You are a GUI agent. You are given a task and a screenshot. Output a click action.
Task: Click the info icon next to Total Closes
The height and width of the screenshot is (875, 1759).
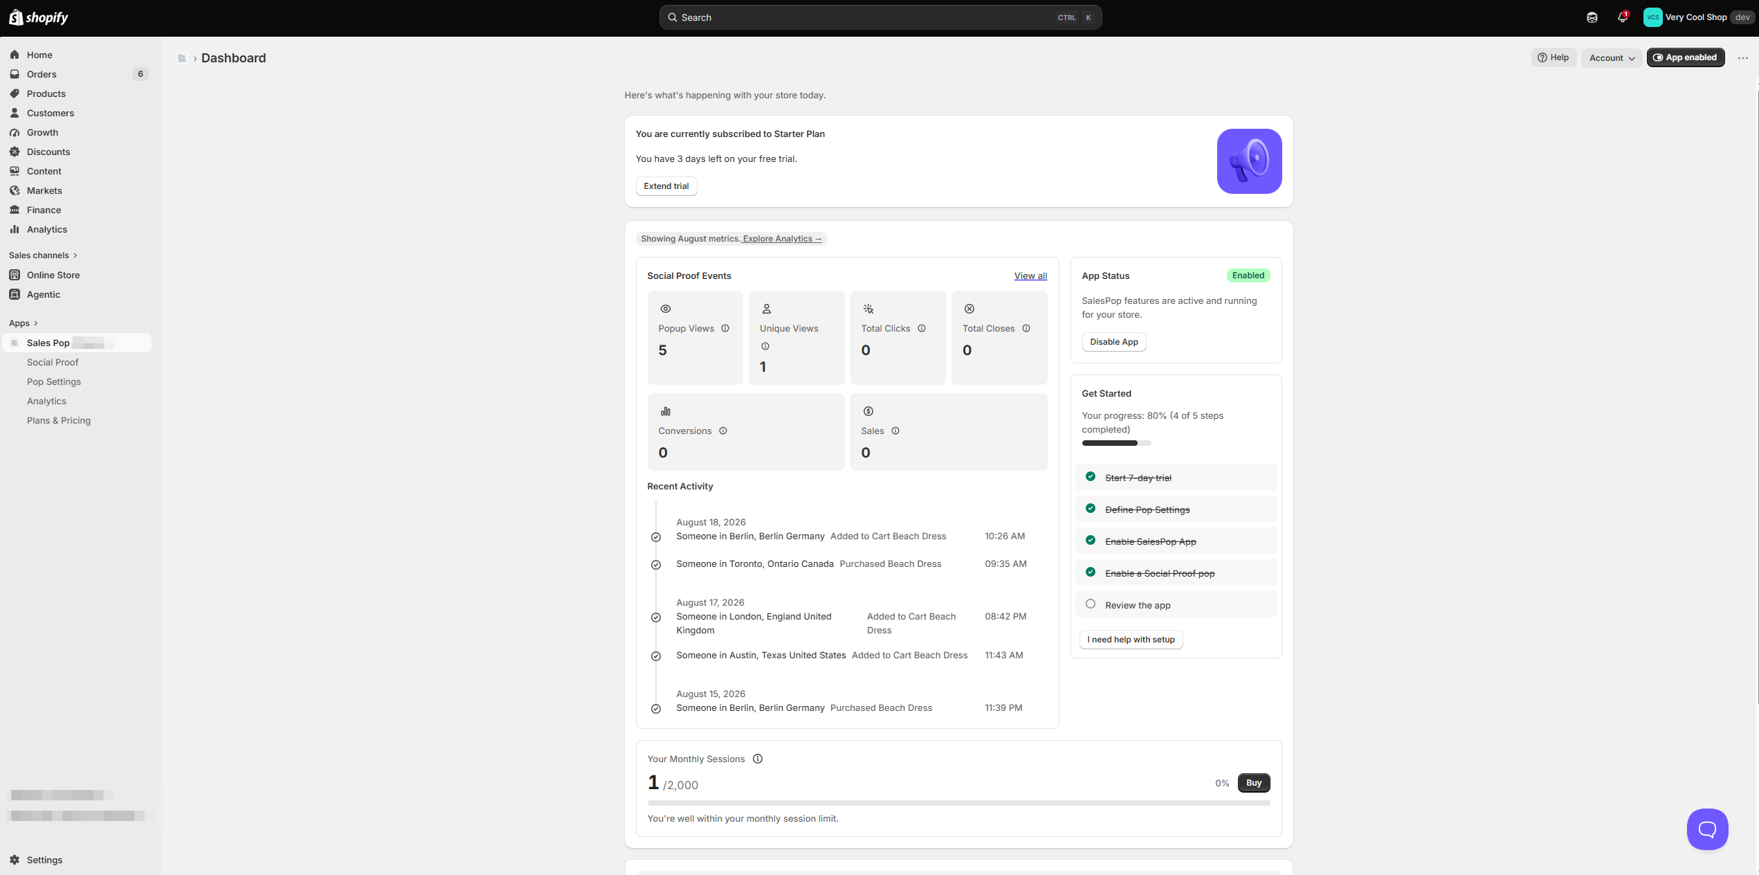[x=1026, y=329]
